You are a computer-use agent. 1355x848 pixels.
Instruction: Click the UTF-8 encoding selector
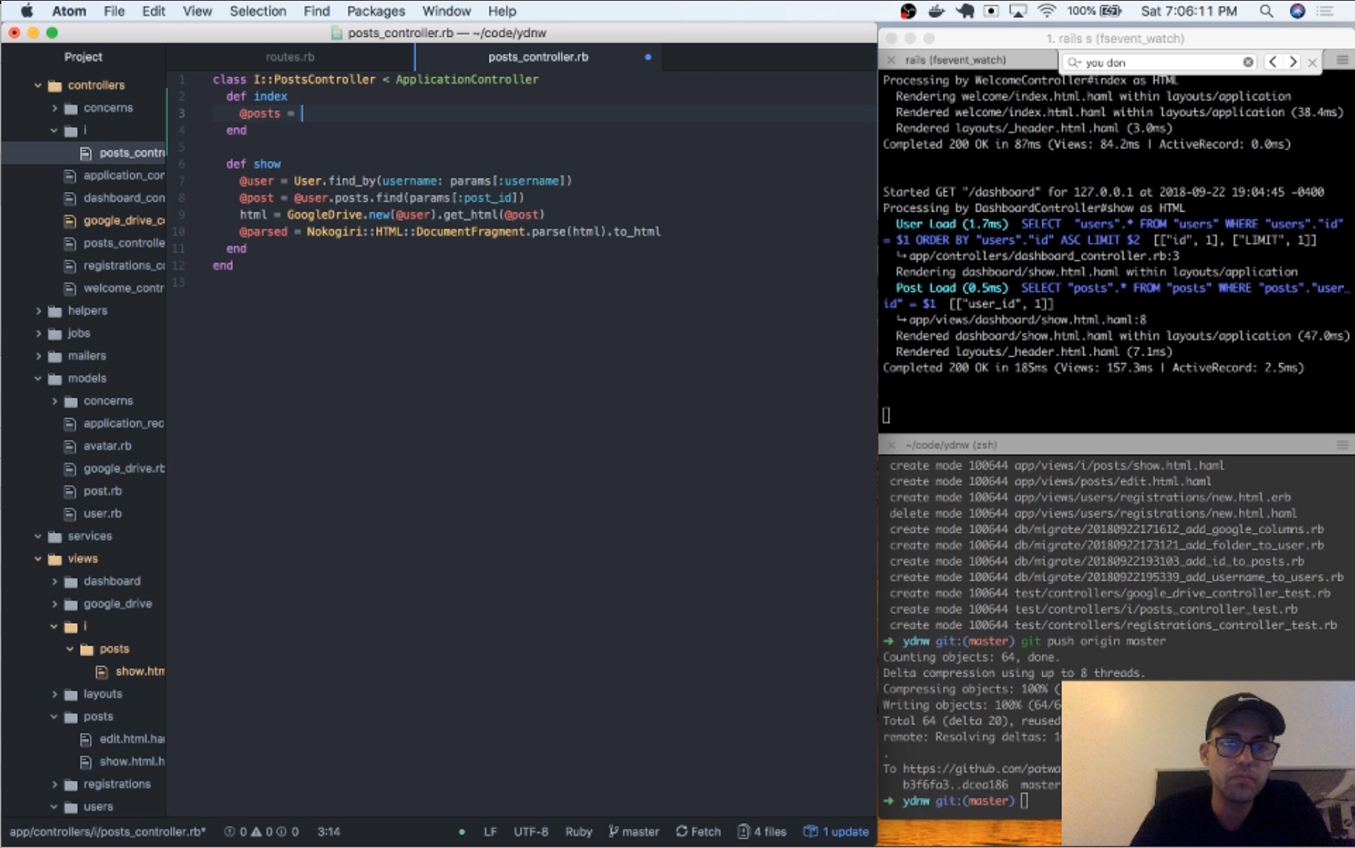[x=530, y=832]
